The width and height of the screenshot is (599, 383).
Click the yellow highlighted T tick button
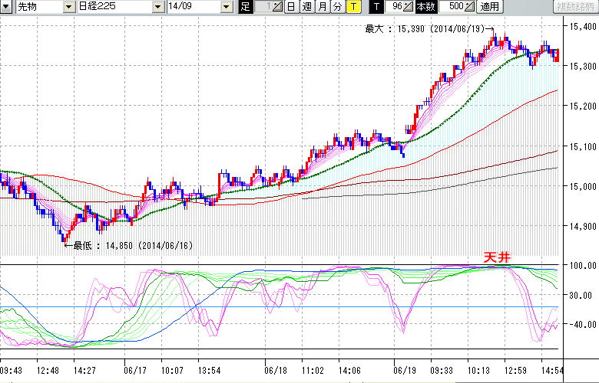352,7
